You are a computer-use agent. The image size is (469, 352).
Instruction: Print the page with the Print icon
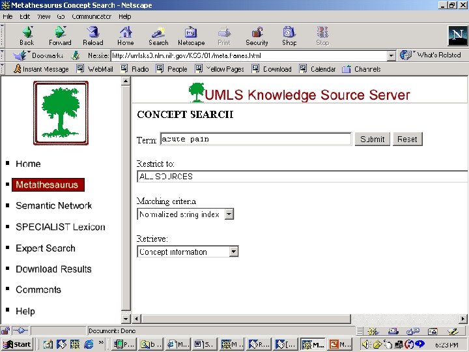(224, 36)
